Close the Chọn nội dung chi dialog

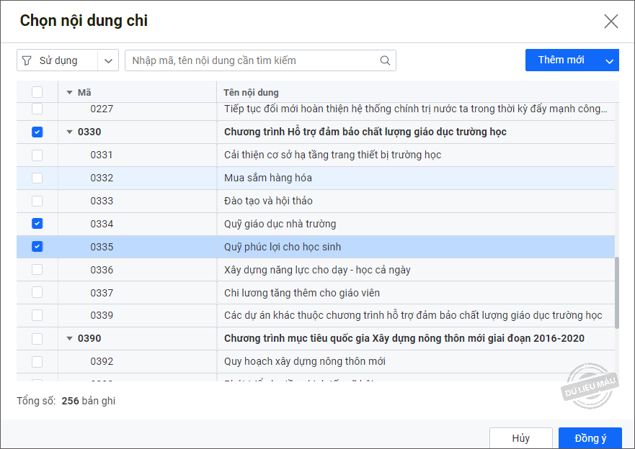click(x=610, y=21)
